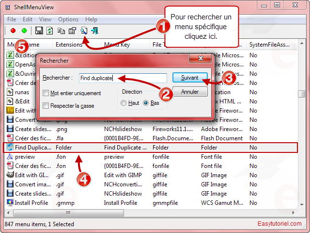Viewport: 310px width, 233px height.
Task: Click the red Disable Selected Items icon
Action: [13, 31]
